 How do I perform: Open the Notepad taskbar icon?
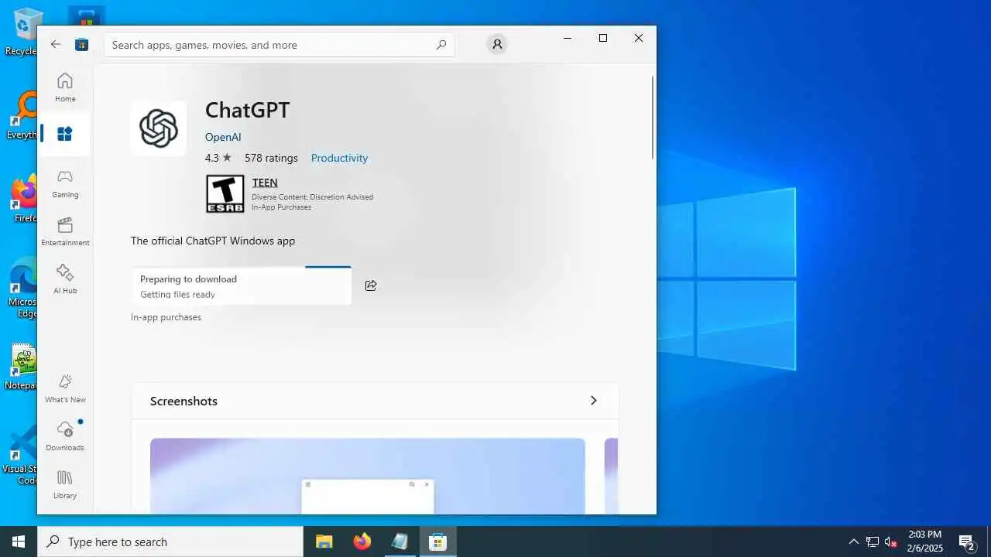(399, 542)
